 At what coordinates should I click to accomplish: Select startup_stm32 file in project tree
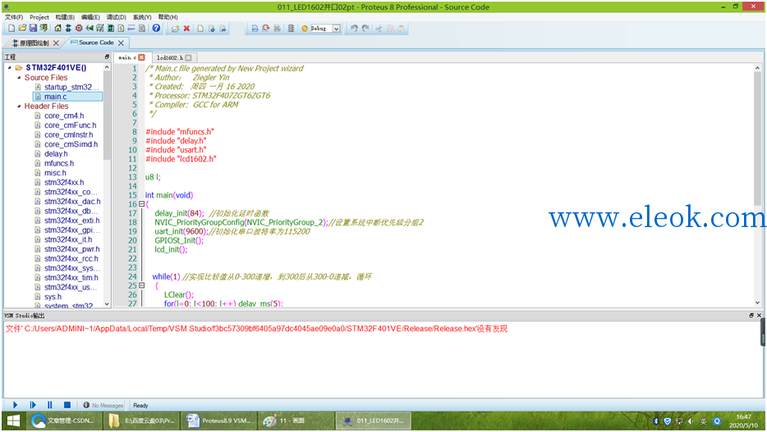coord(67,87)
